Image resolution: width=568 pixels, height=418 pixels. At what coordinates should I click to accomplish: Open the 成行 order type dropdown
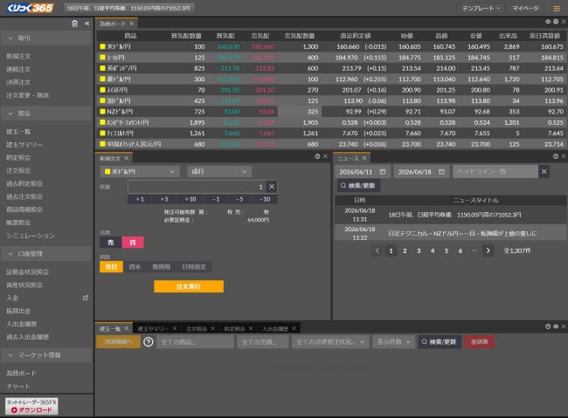[219, 172]
